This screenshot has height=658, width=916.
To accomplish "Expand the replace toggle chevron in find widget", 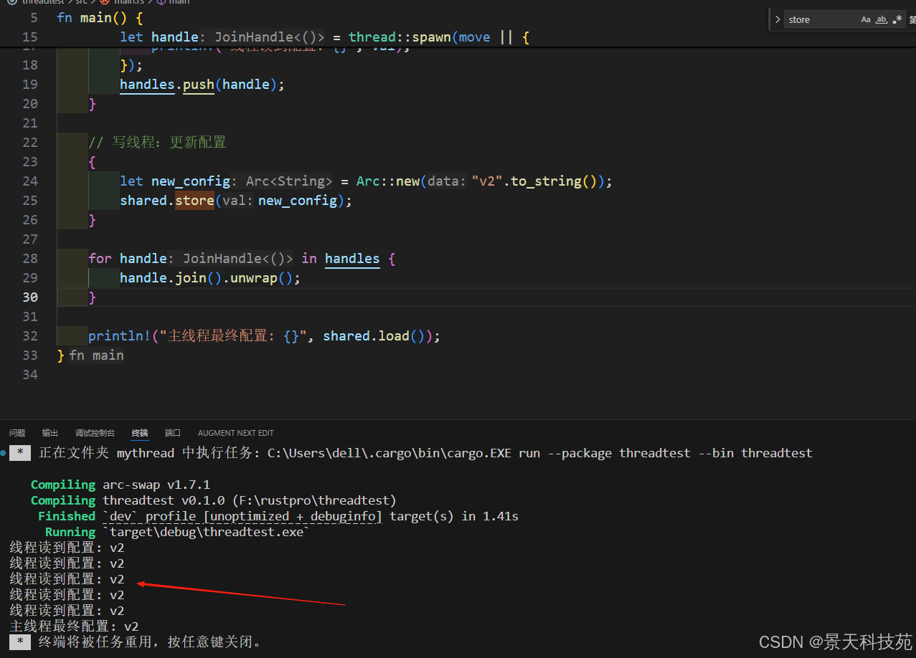I will click(778, 19).
